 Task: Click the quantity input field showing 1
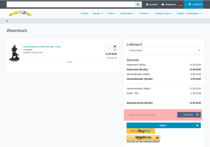pyautogui.click(x=109, y=48)
